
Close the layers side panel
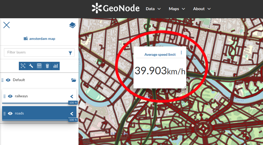click(7, 25)
